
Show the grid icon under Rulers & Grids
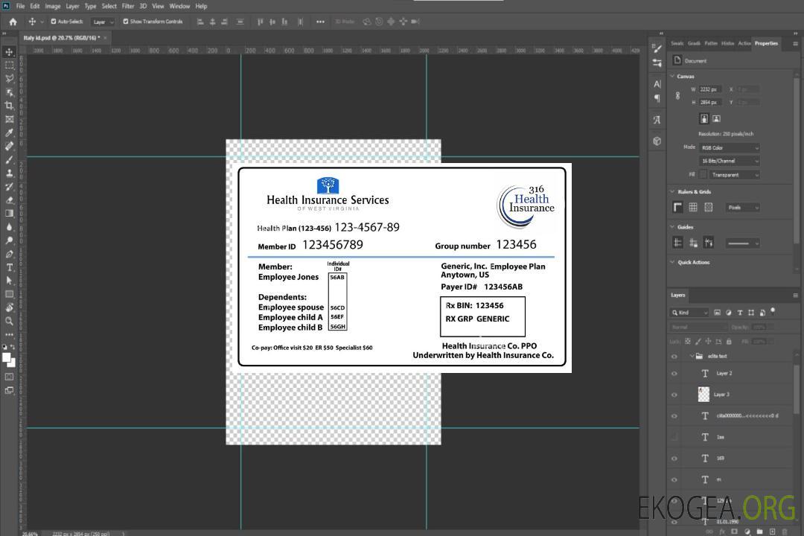pos(692,208)
